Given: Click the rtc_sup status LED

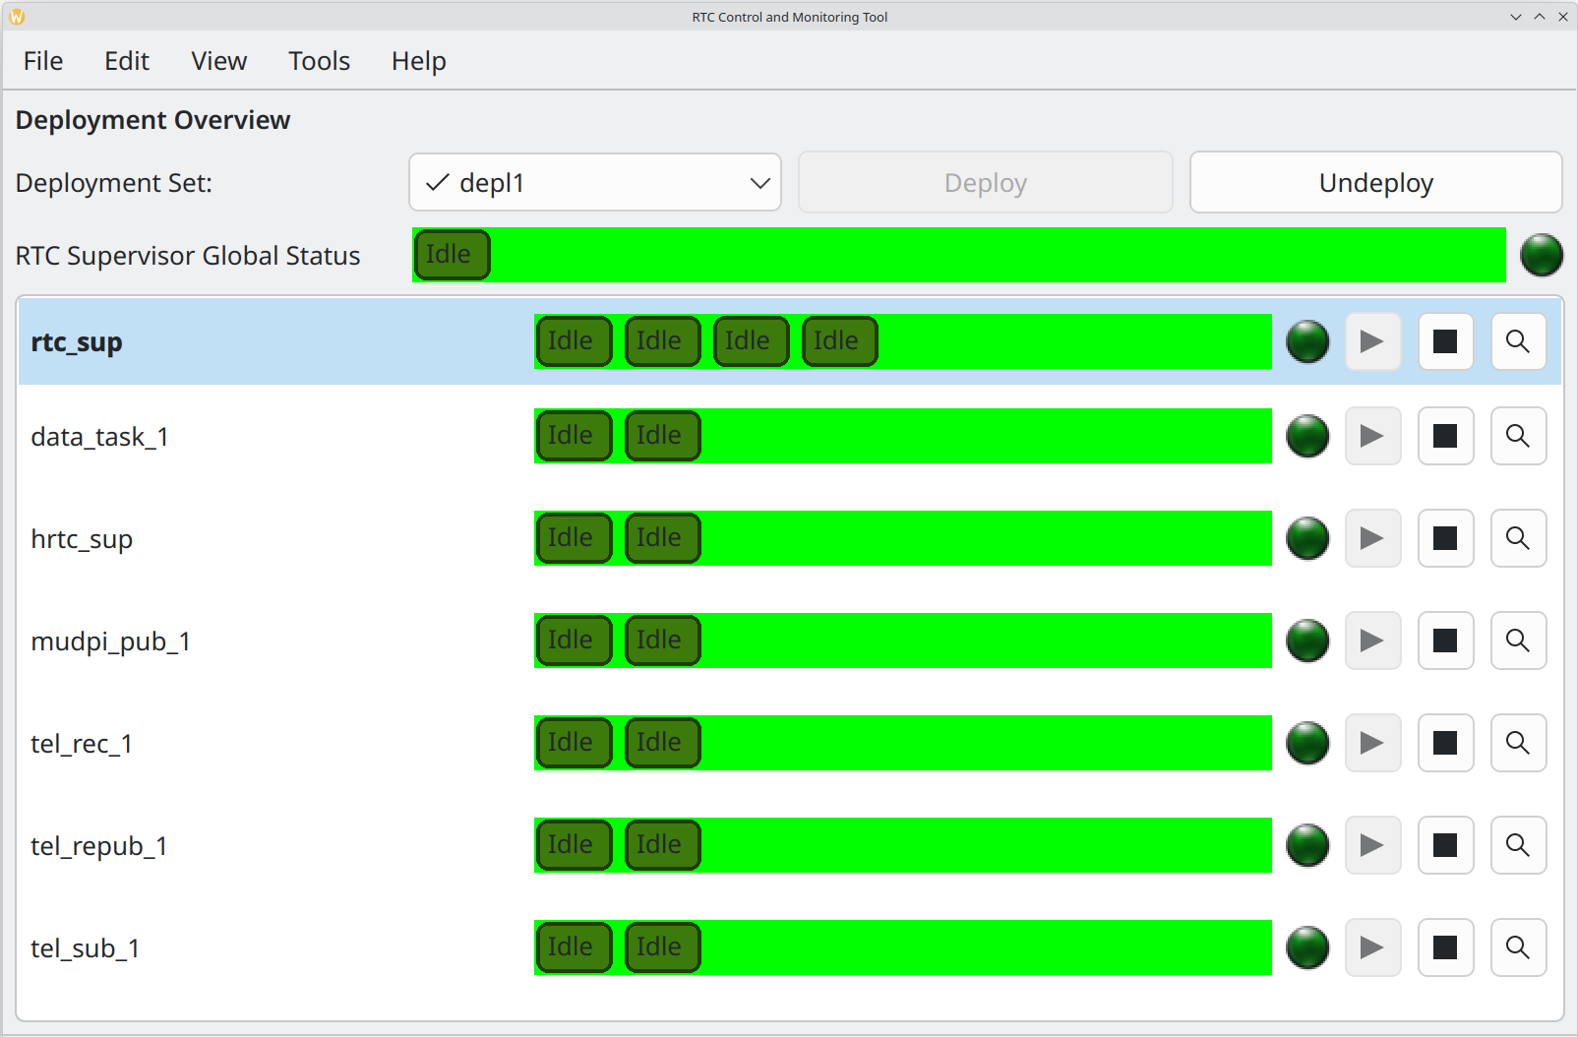Looking at the screenshot, I should (1307, 341).
